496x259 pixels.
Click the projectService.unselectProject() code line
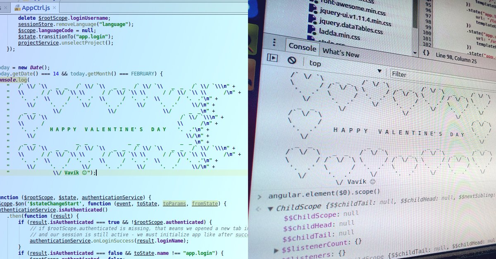66,42
